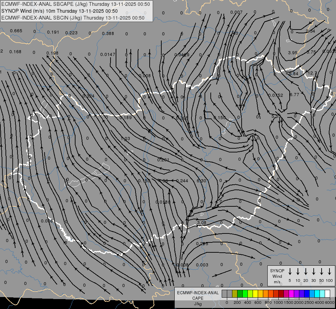Click the 10 m/s arrow in wind legend
This screenshot has width=336, height=309.
click(x=298, y=272)
